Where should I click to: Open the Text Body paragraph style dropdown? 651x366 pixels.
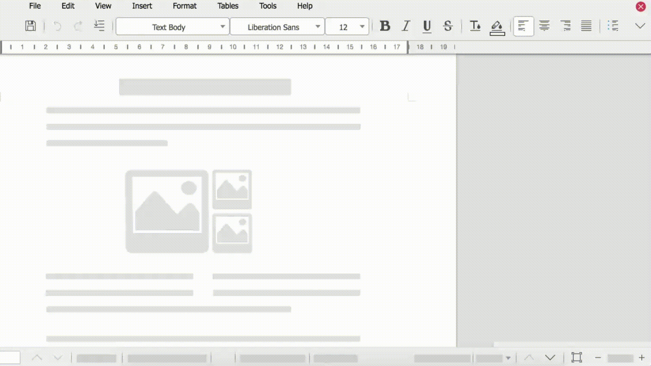pyautogui.click(x=222, y=27)
